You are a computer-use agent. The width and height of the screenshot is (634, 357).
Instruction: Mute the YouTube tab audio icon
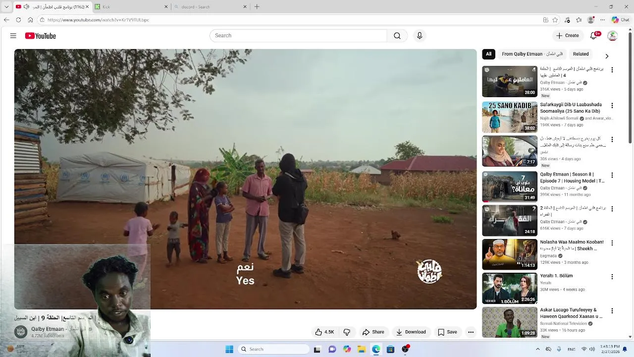click(x=26, y=7)
